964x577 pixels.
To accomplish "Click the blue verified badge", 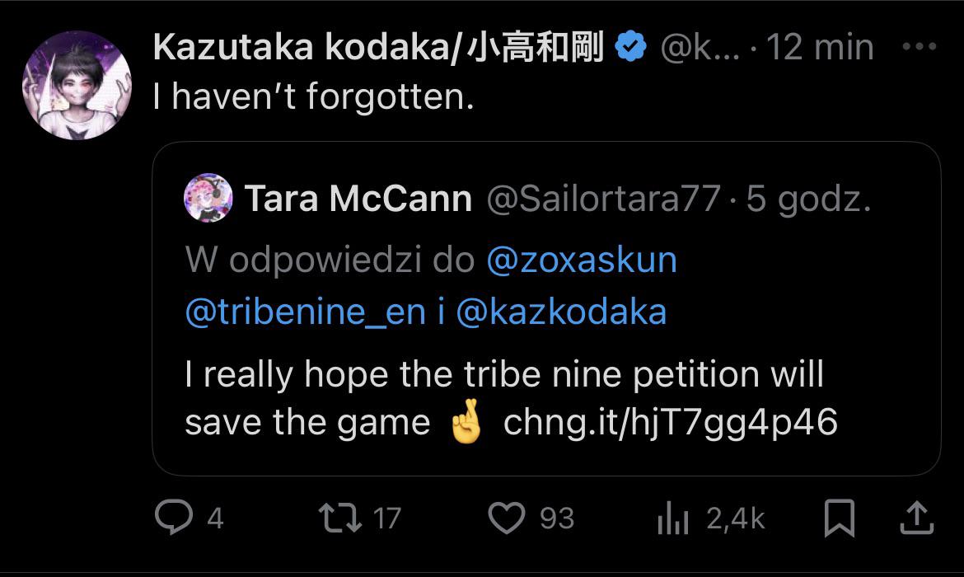I will [x=631, y=47].
